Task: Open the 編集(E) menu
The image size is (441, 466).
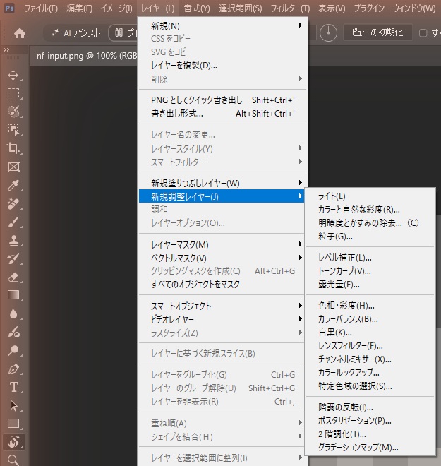Action: (x=79, y=8)
